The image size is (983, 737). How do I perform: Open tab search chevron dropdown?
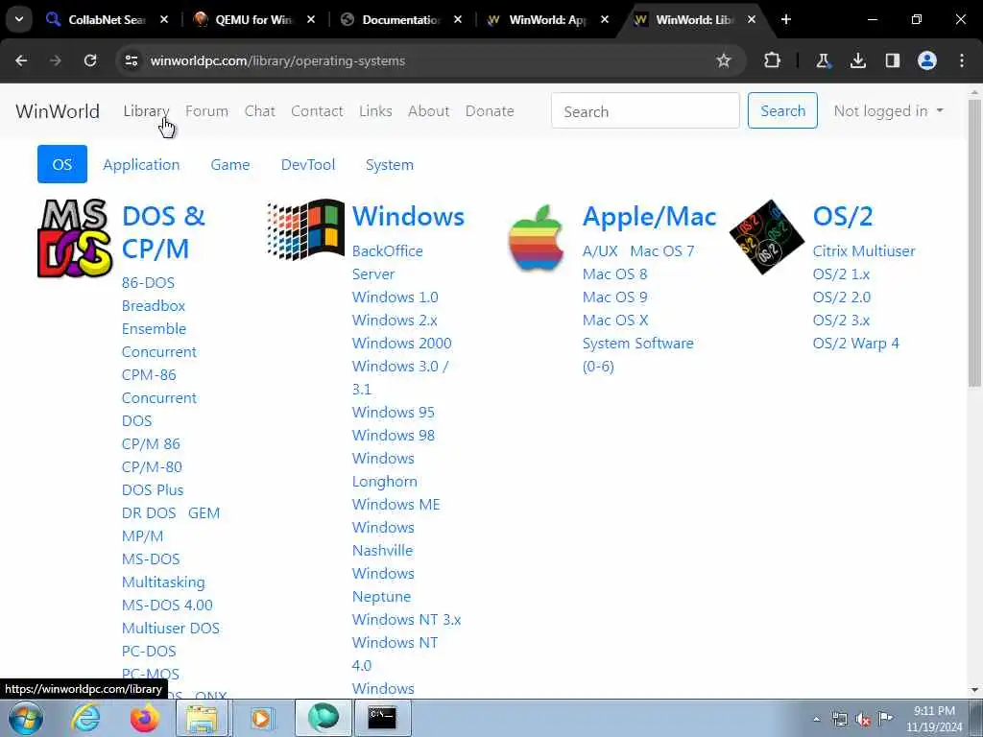point(19,19)
